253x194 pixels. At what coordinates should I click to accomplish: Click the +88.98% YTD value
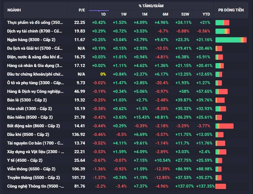(204, 169)
